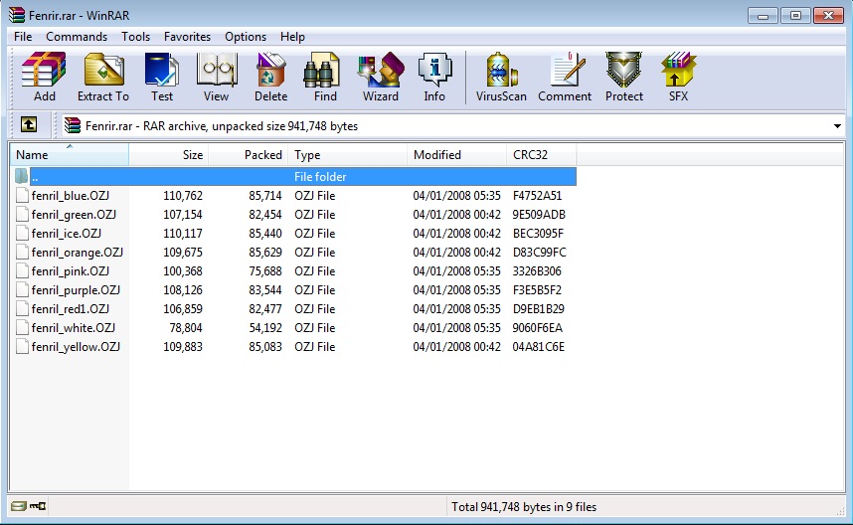Screen dimensions: 853x525
Task: Open the File menu
Action: pyautogui.click(x=23, y=37)
